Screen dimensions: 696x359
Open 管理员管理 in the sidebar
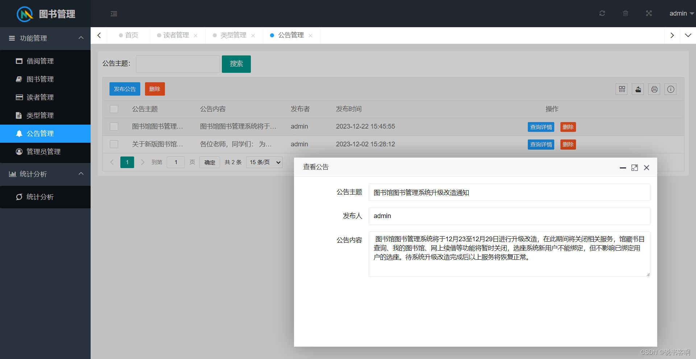(x=45, y=152)
